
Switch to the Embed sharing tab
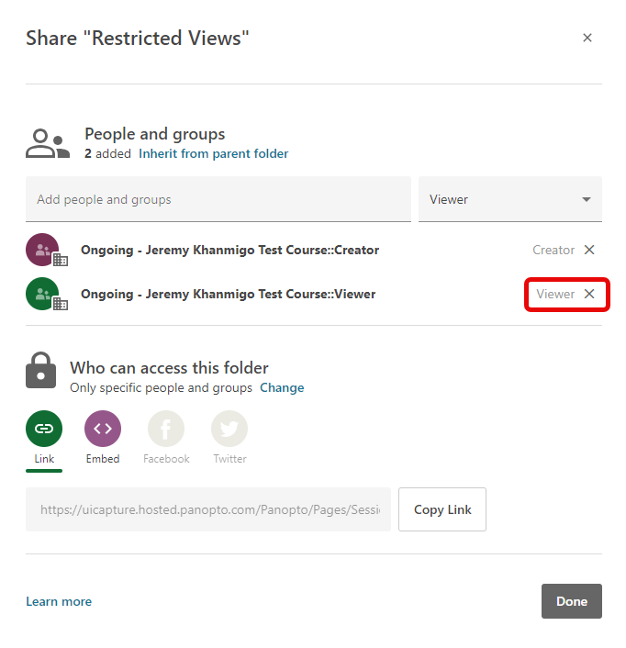coord(103,429)
